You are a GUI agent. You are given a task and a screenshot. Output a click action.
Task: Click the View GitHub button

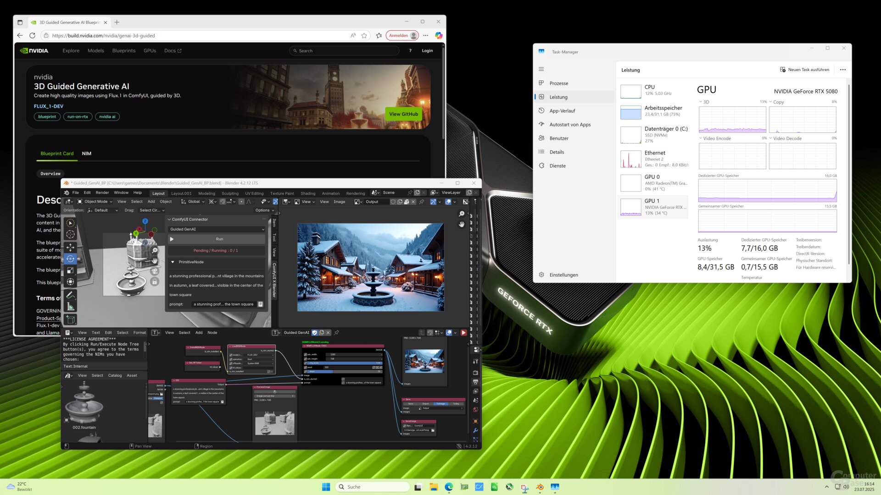coord(403,114)
